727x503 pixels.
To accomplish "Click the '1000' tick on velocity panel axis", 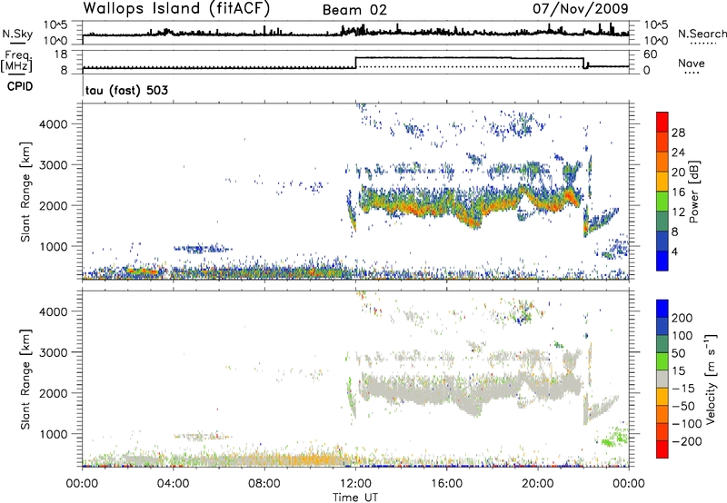I will pyautogui.click(x=53, y=434).
